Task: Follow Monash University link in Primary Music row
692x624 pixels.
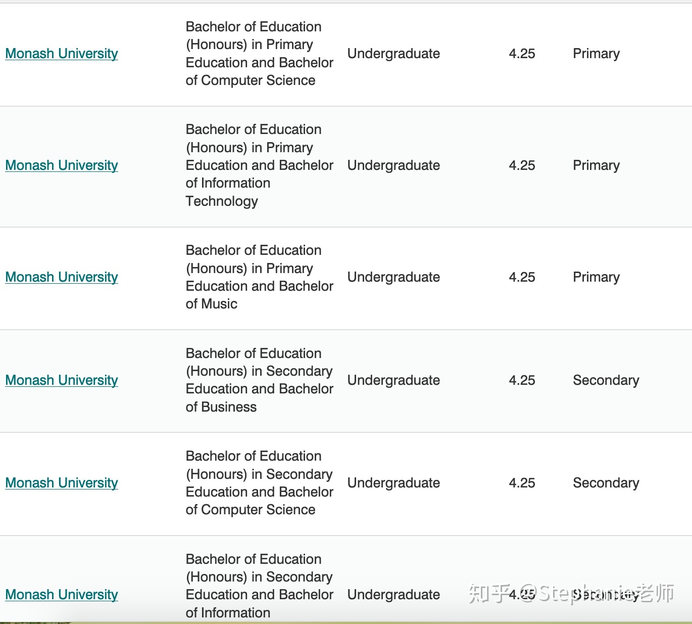Action: coord(62,277)
